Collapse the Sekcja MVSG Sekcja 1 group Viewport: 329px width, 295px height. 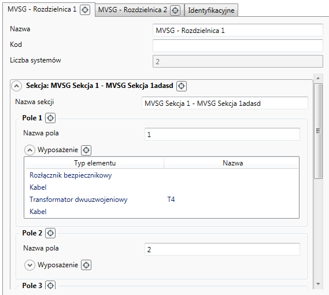(x=17, y=86)
